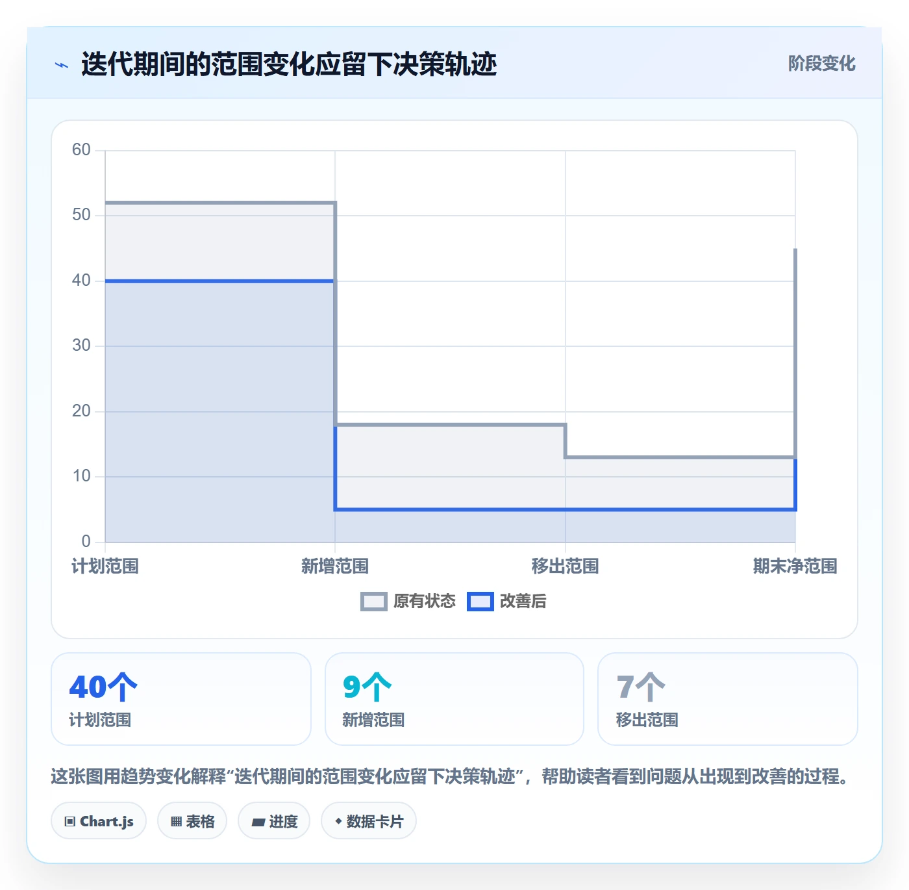Click the lightning bolt icon beside the title
909x890 pixels.
click(x=62, y=65)
